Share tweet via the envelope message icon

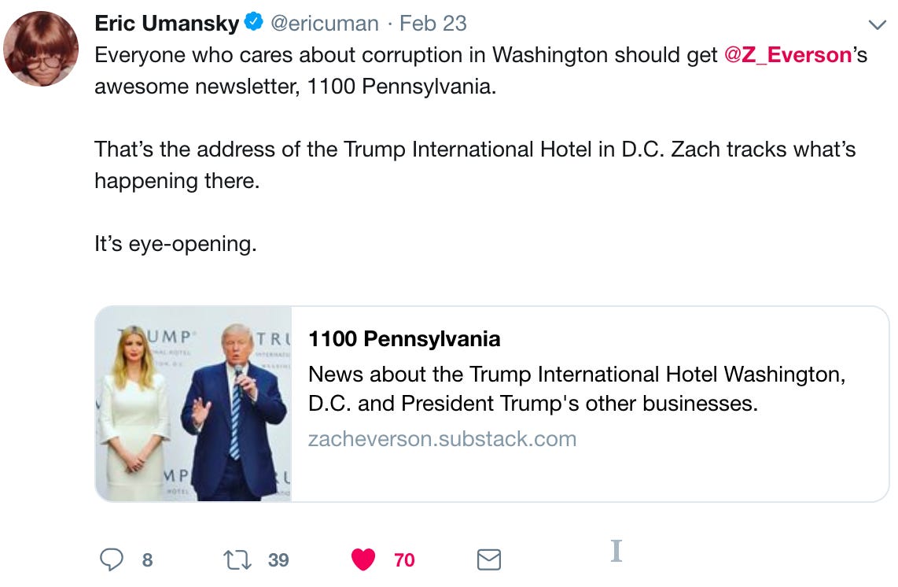coord(489,559)
